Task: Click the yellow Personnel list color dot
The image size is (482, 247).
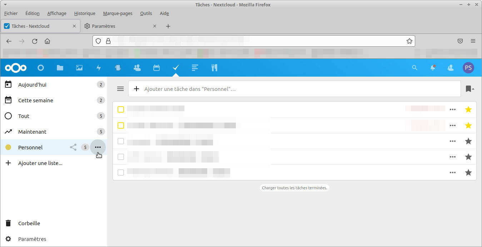Action: 8,147
